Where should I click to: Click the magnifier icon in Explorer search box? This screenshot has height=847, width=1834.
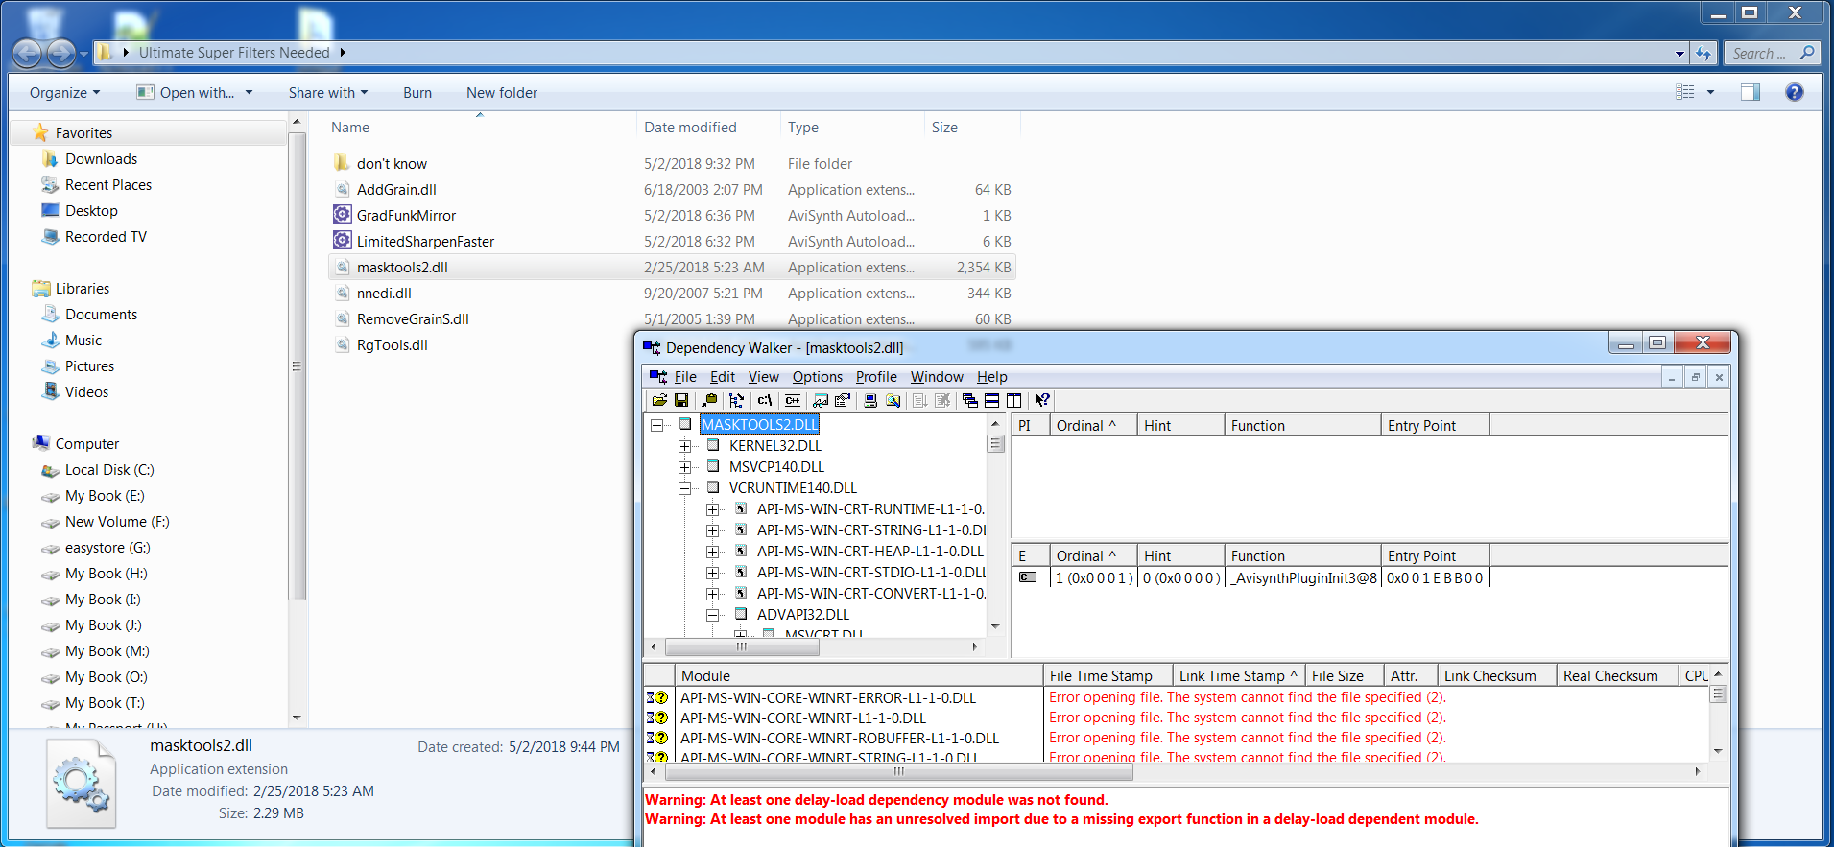coord(1806,53)
